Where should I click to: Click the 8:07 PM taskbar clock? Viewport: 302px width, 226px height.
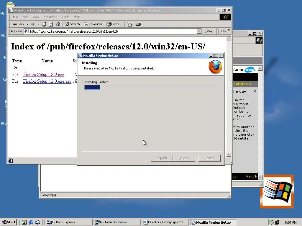pyautogui.click(x=290, y=222)
